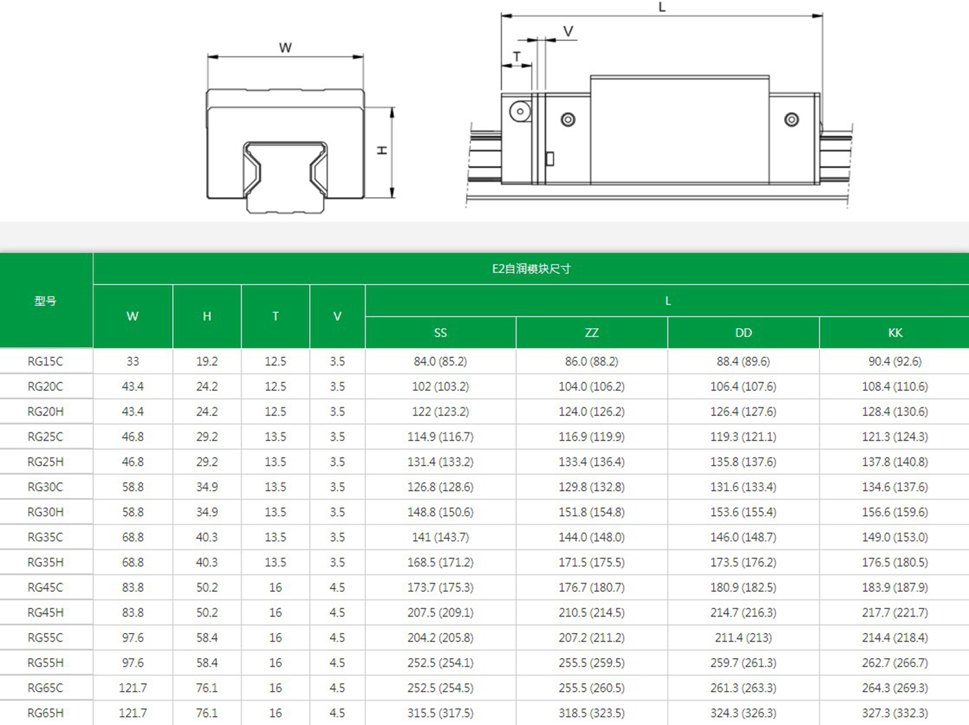Click the DD sub-column header
969x725 pixels.
743,333
